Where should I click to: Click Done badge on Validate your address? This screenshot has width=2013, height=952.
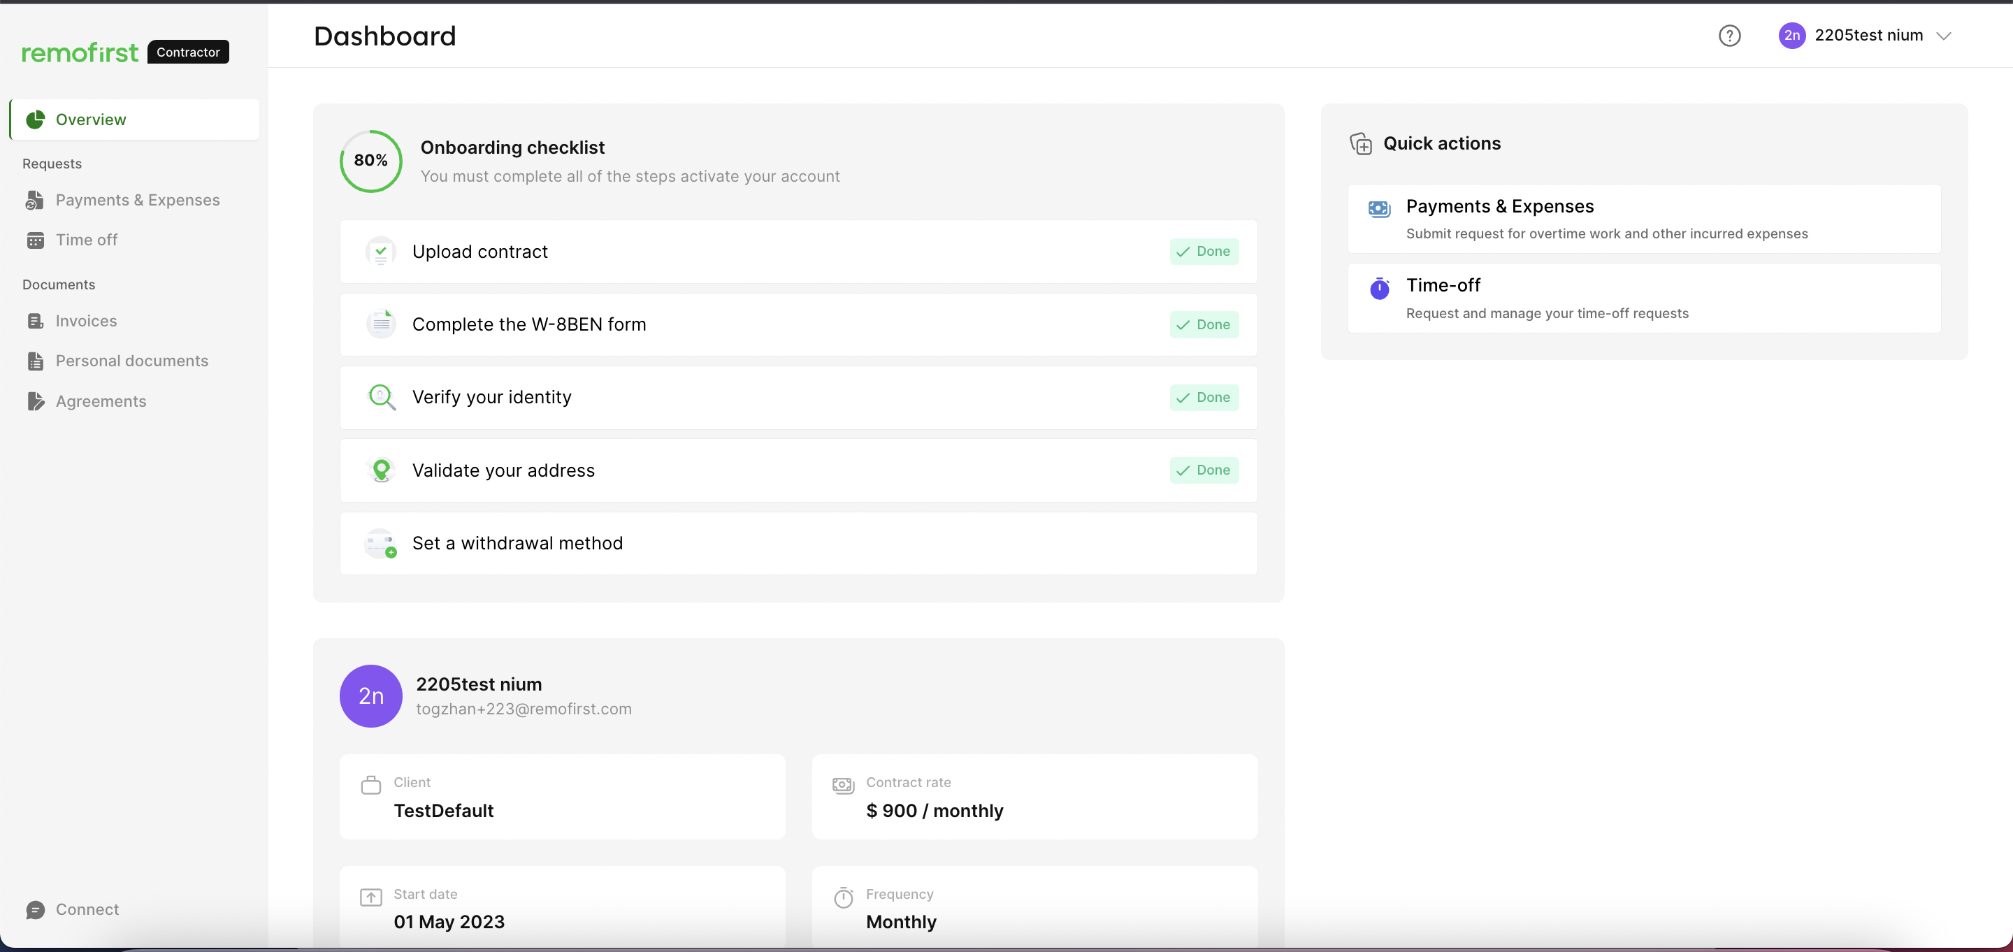(1204, 470)
